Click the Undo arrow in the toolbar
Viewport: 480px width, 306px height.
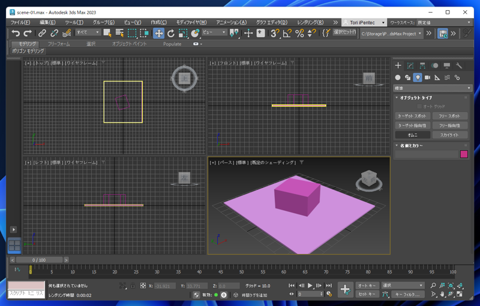(x=16, y=34)
